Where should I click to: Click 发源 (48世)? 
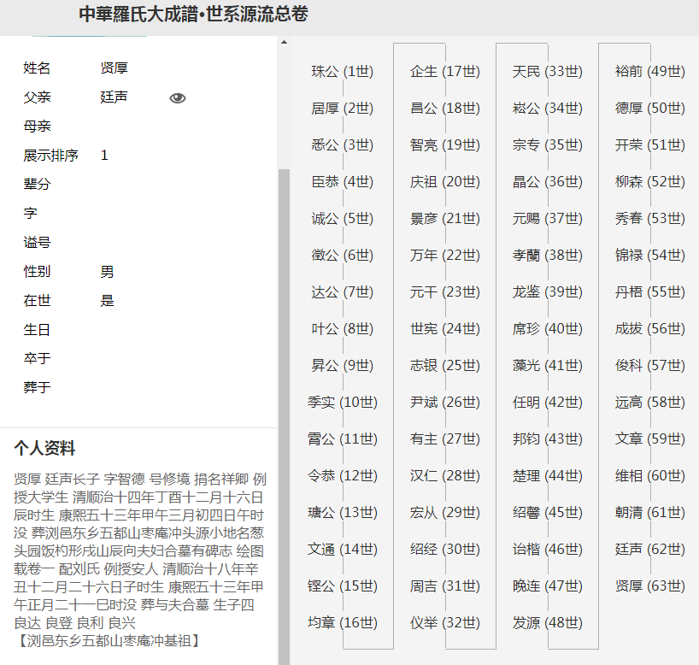(x=548, y=622)
